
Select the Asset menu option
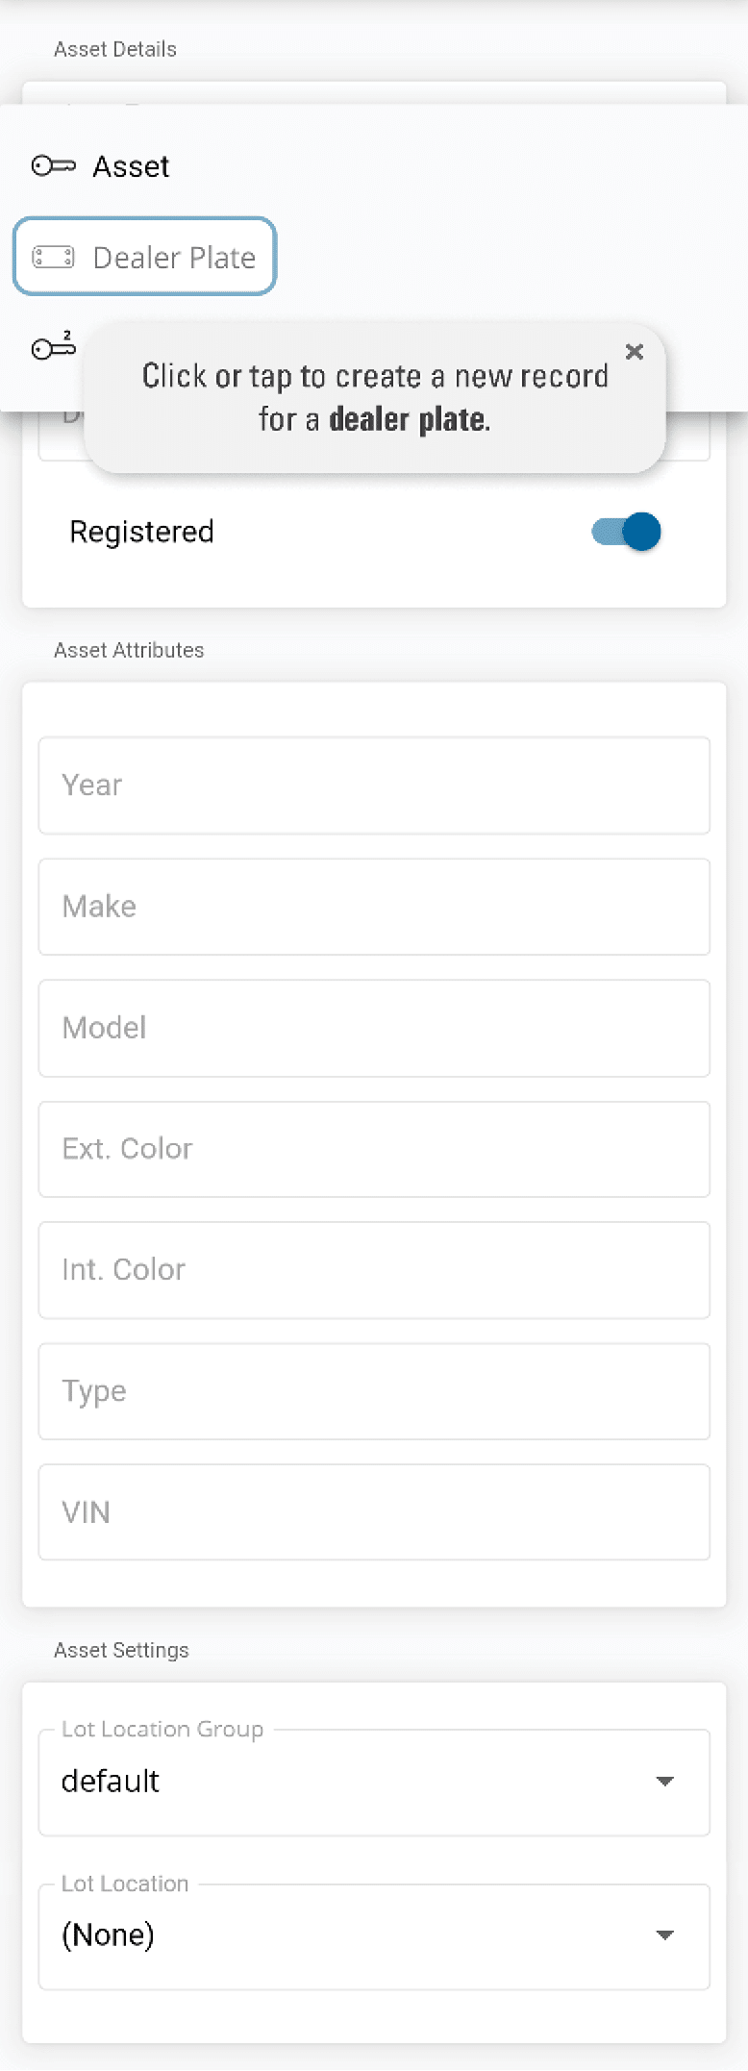tap(131, 166)
